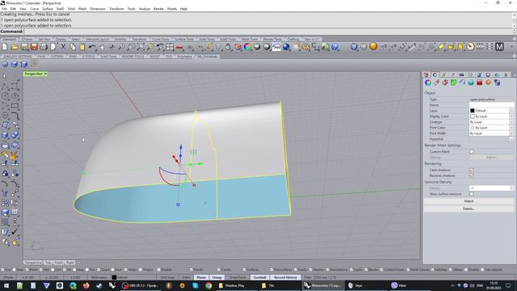Click the Match button
Image resolution: width=517 pixels, height=291 pixels.
(469, 201)
